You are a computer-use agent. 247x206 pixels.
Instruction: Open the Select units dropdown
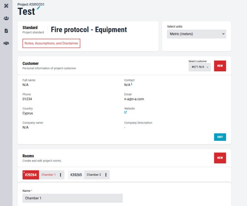pos(196,34)
